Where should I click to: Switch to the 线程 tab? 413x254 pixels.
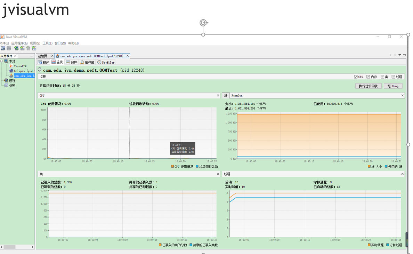click(x=71, y=62)
